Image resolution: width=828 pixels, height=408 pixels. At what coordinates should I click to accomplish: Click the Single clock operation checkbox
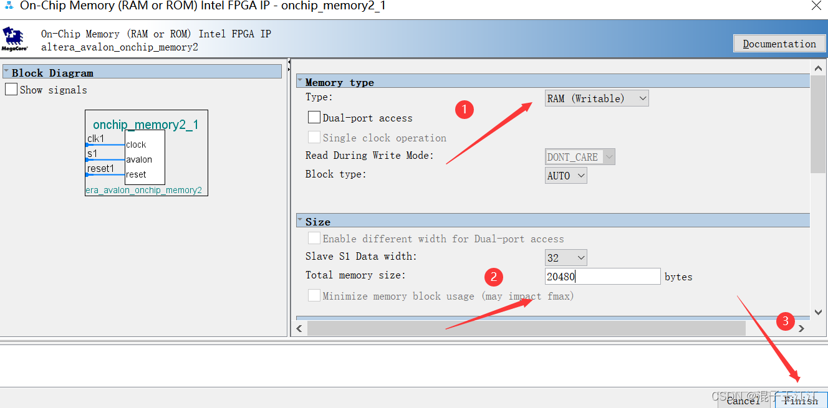pos(314,137)
